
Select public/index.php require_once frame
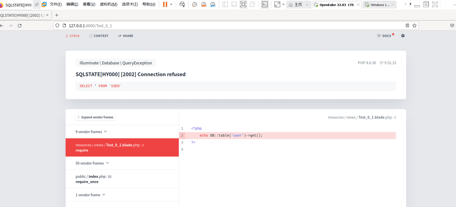pos(122,179)
